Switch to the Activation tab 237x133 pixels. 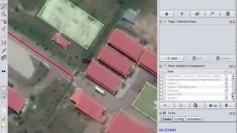(194, 119)
